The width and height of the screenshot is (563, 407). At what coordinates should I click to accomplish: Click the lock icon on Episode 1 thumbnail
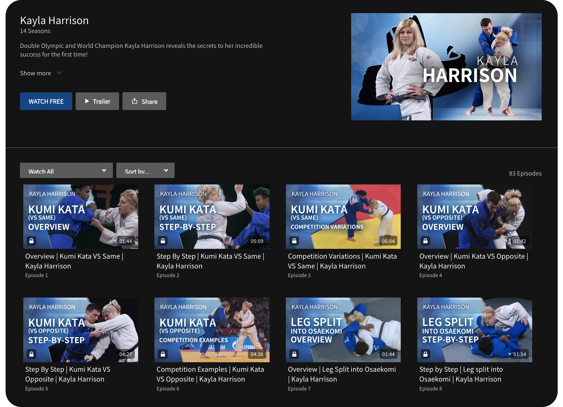[x=32, y=241]
